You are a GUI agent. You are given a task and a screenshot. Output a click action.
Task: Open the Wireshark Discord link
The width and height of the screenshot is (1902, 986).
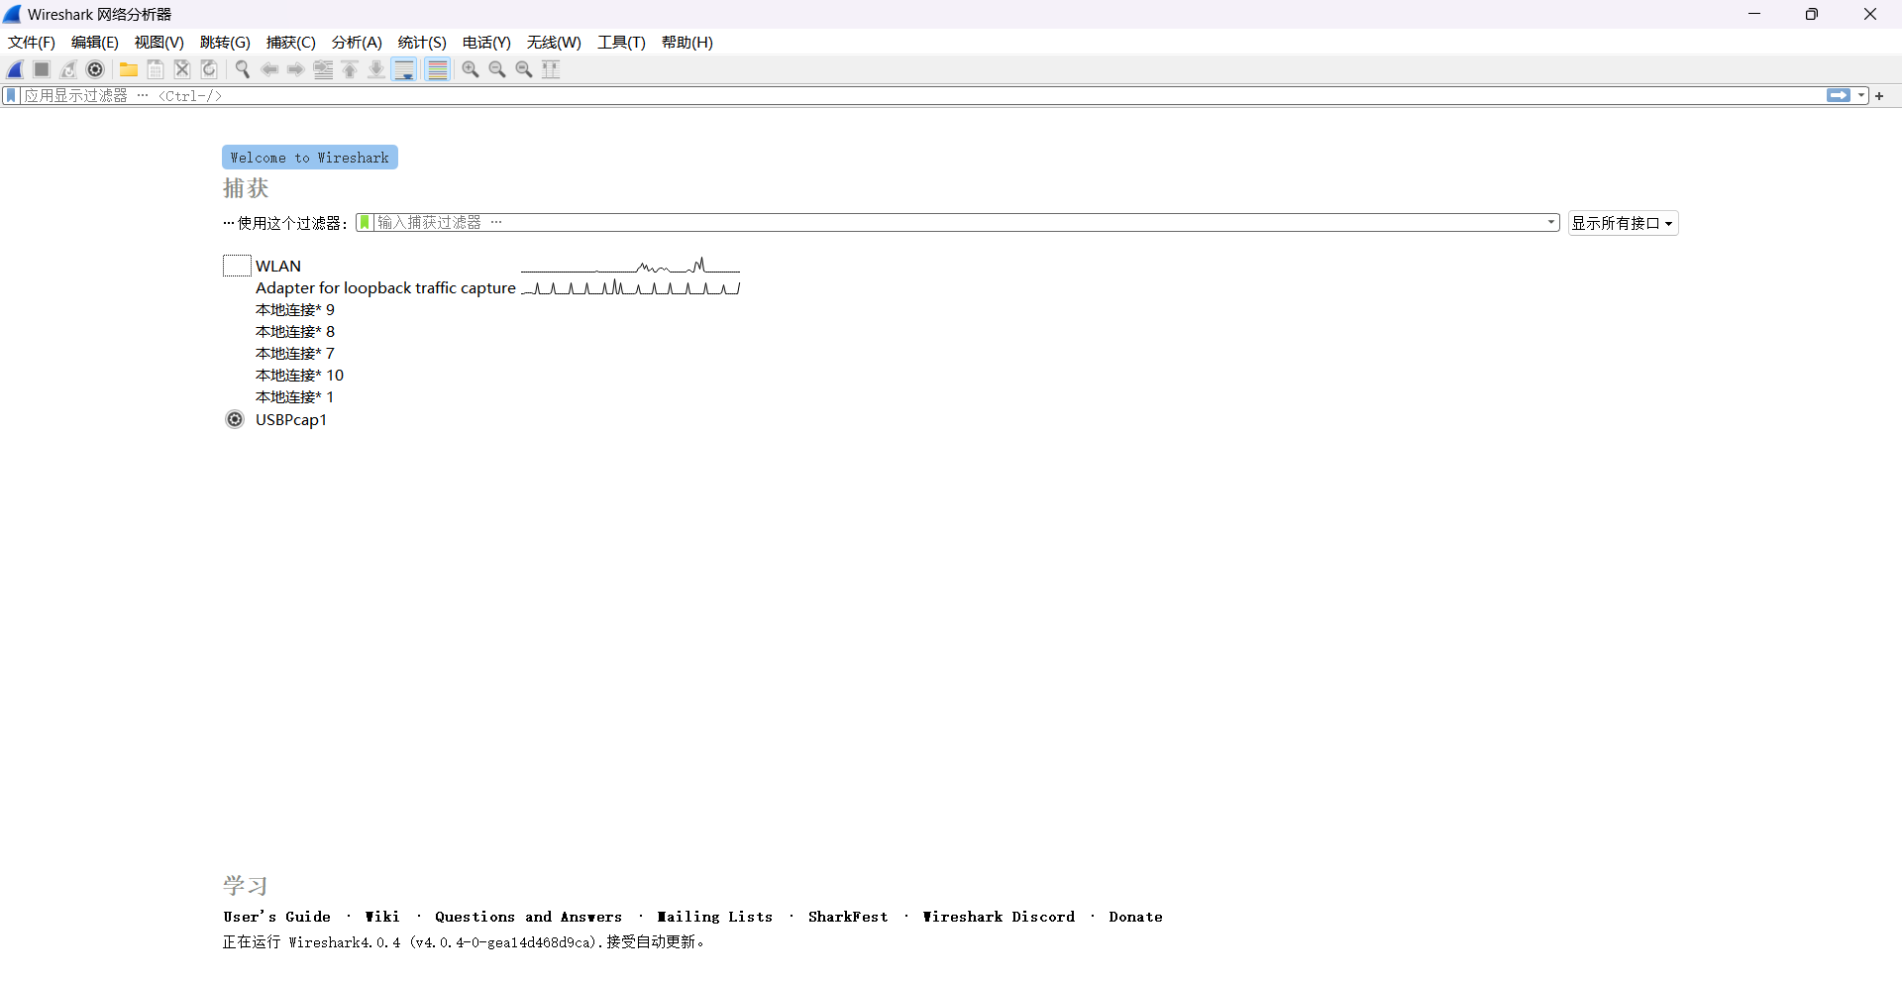999,917
